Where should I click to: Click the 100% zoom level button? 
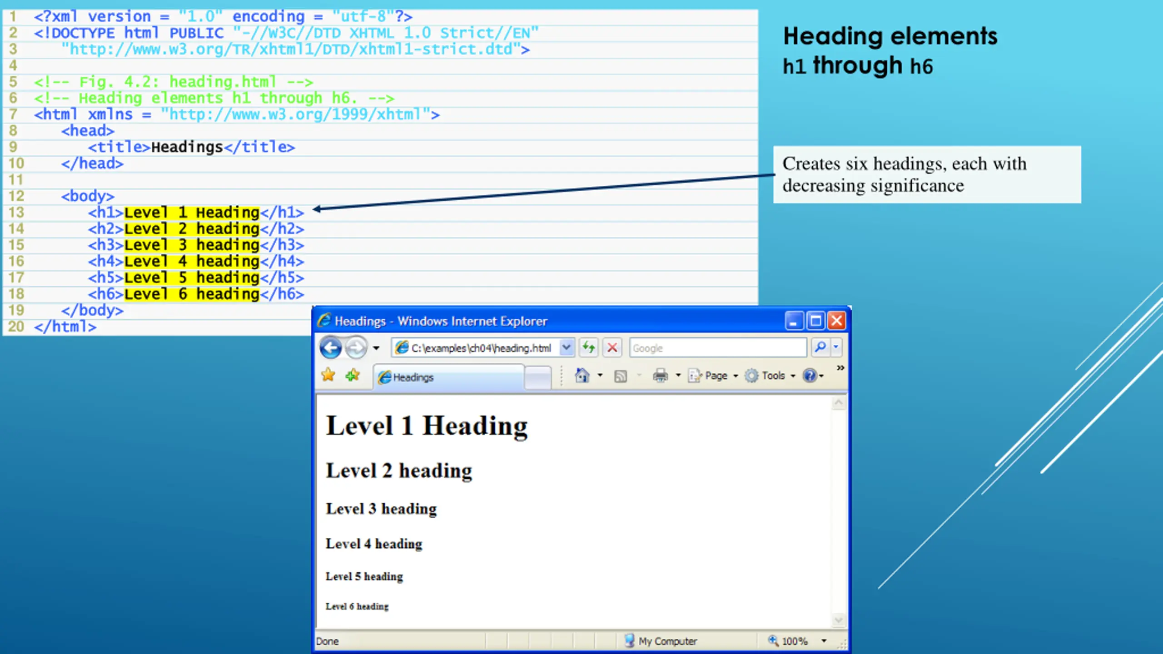788,641
